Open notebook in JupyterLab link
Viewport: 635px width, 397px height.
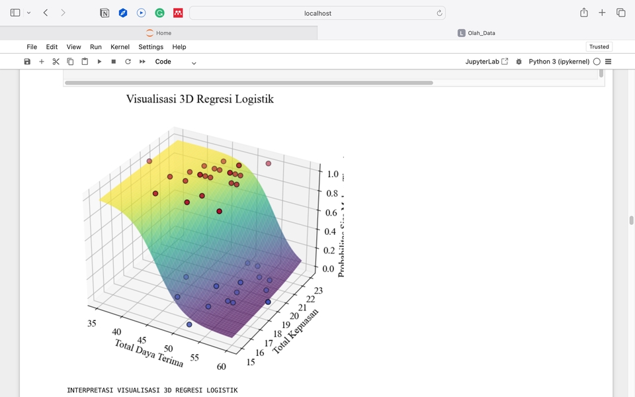[487, 62]
